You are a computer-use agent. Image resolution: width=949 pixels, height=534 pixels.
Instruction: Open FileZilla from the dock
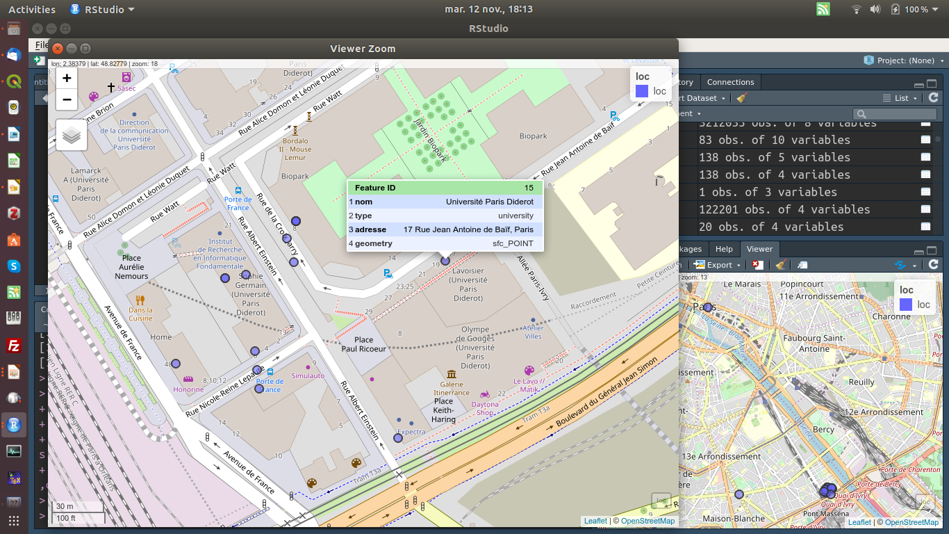click(14, 346)
